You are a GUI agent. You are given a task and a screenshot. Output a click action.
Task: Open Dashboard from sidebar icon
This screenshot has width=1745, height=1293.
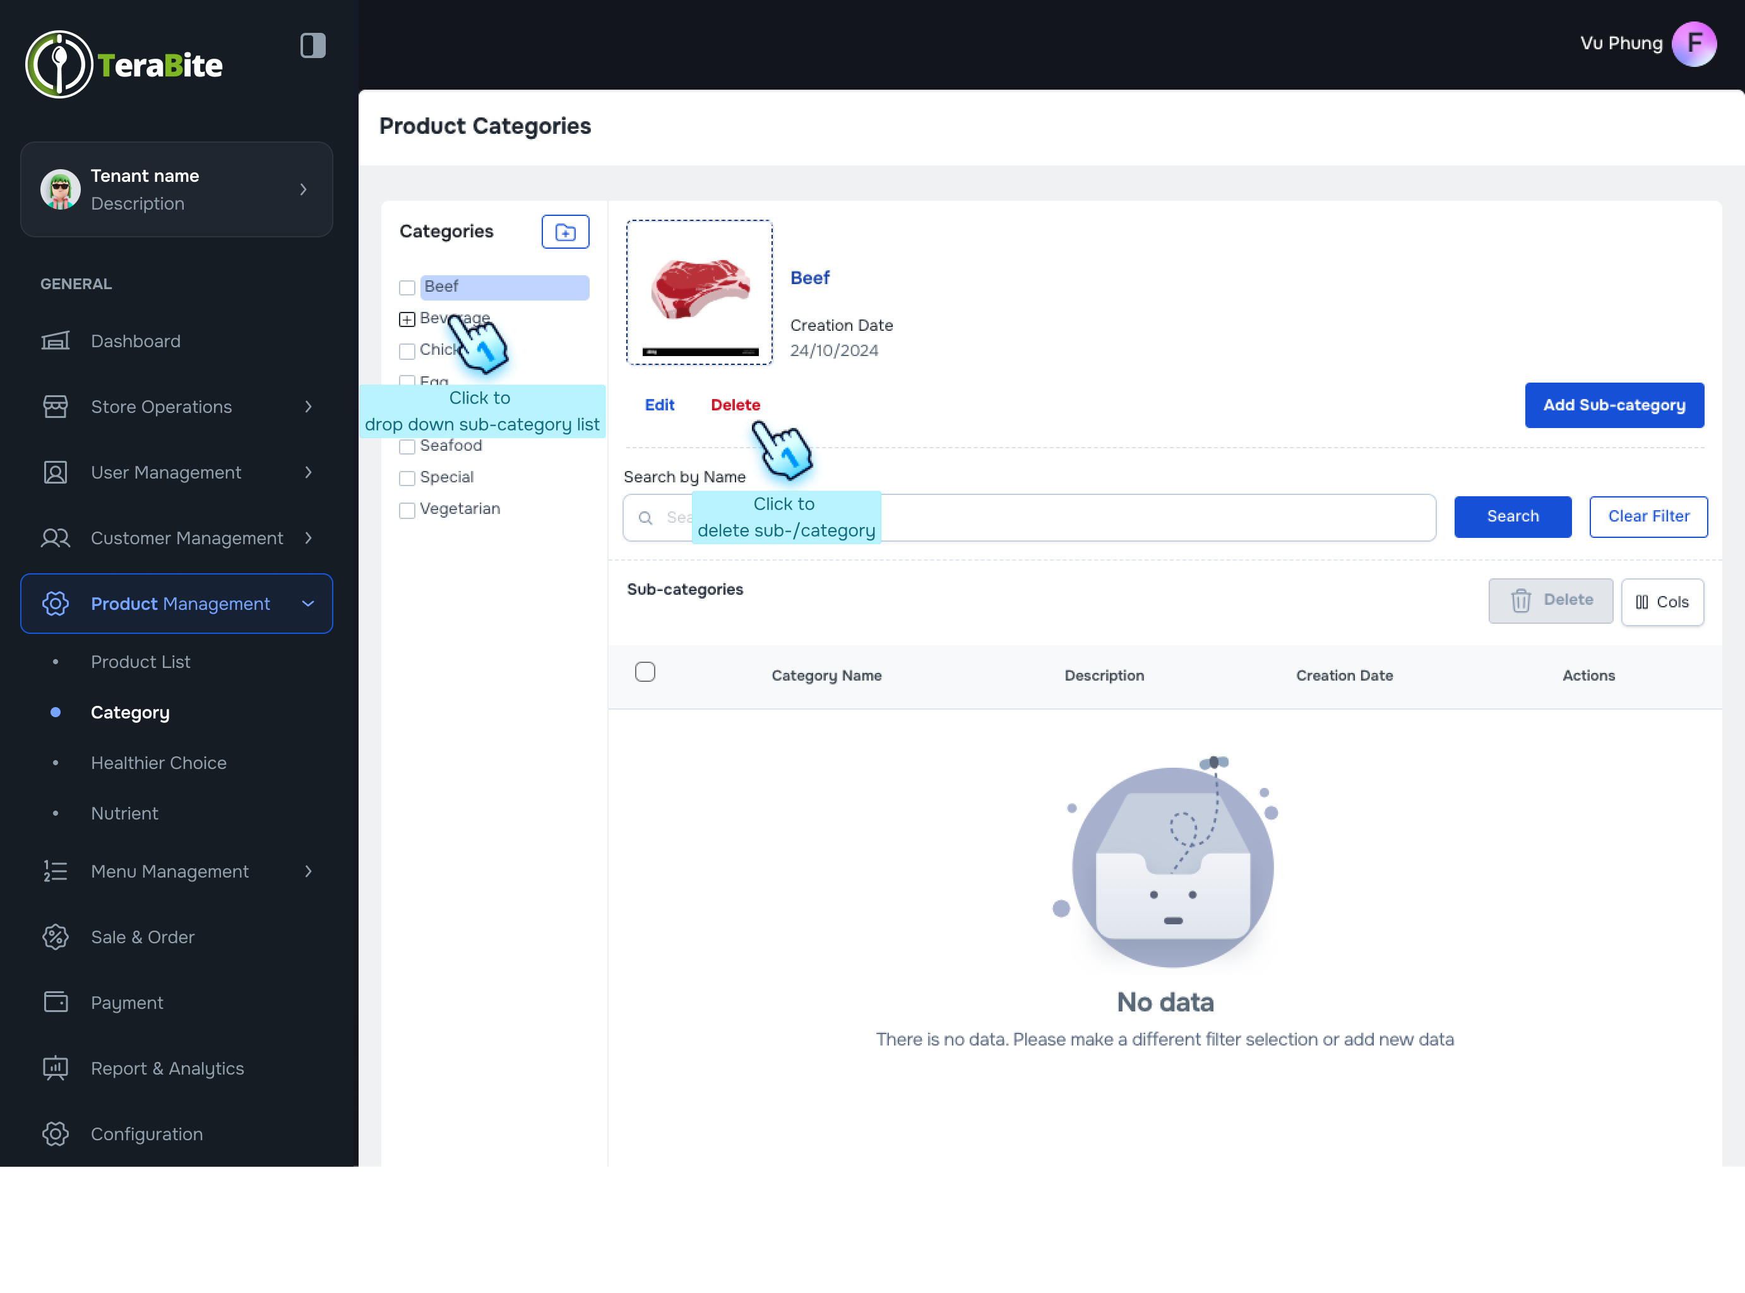tap(55, 342)
